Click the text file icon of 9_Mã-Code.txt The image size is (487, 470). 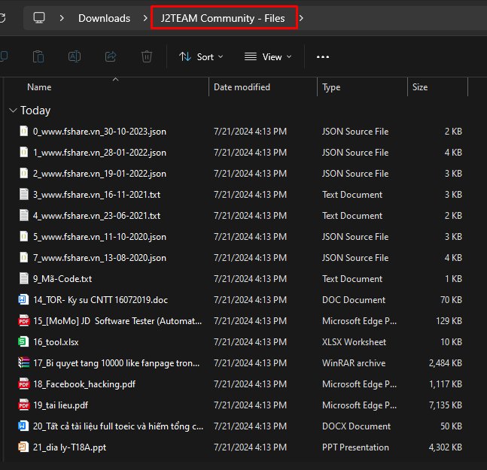(x=24, y=278)
